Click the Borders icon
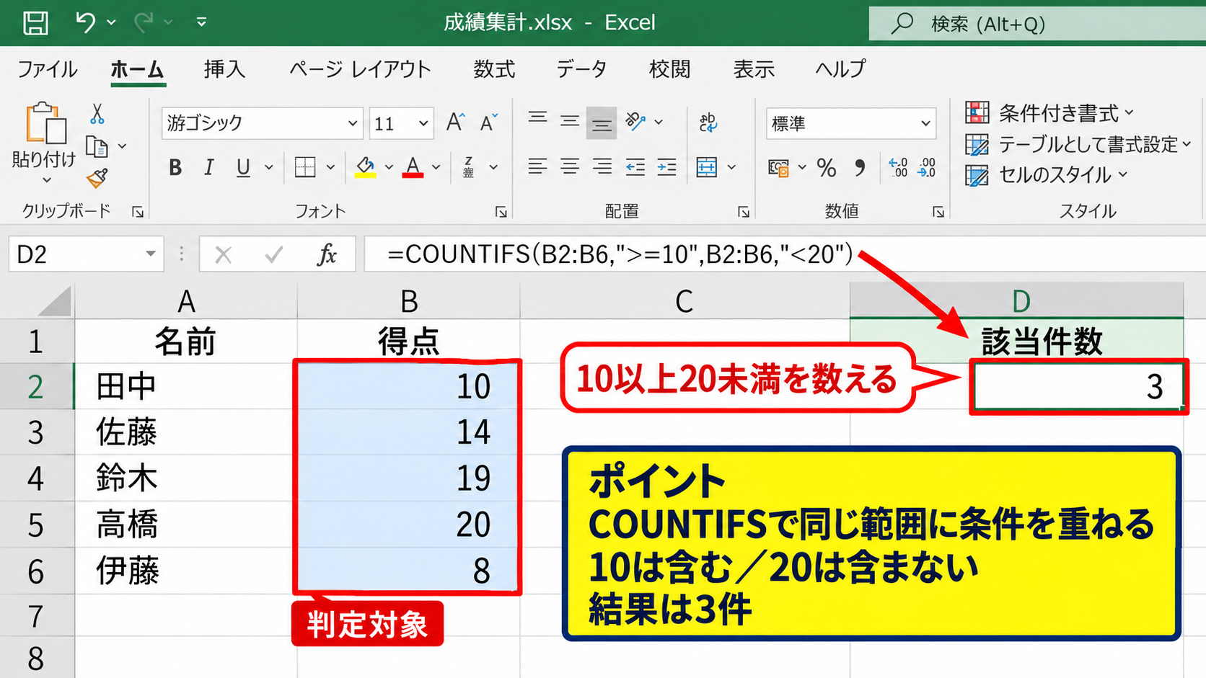 [305, 167]
